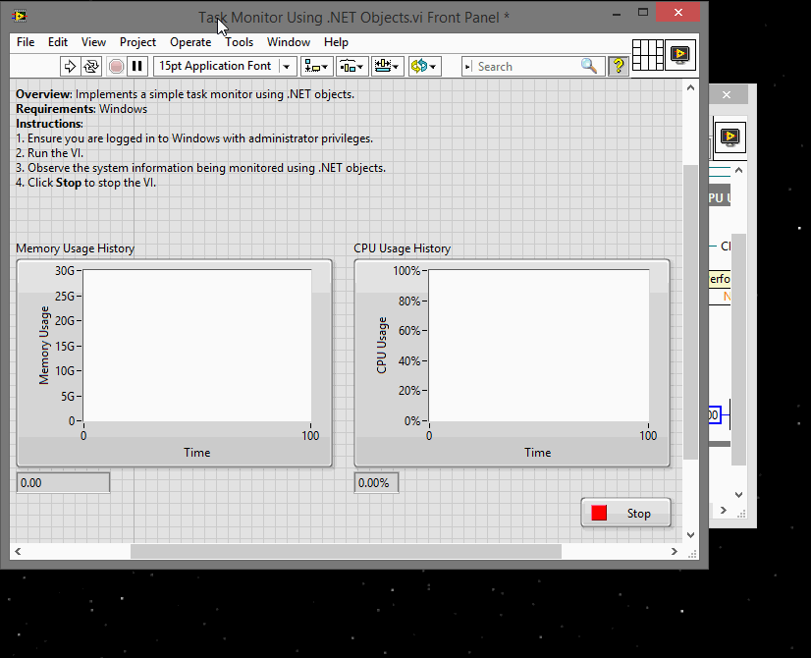Select the window tiling grid icon
811x658 pixels.
click(x=648, y=56)
